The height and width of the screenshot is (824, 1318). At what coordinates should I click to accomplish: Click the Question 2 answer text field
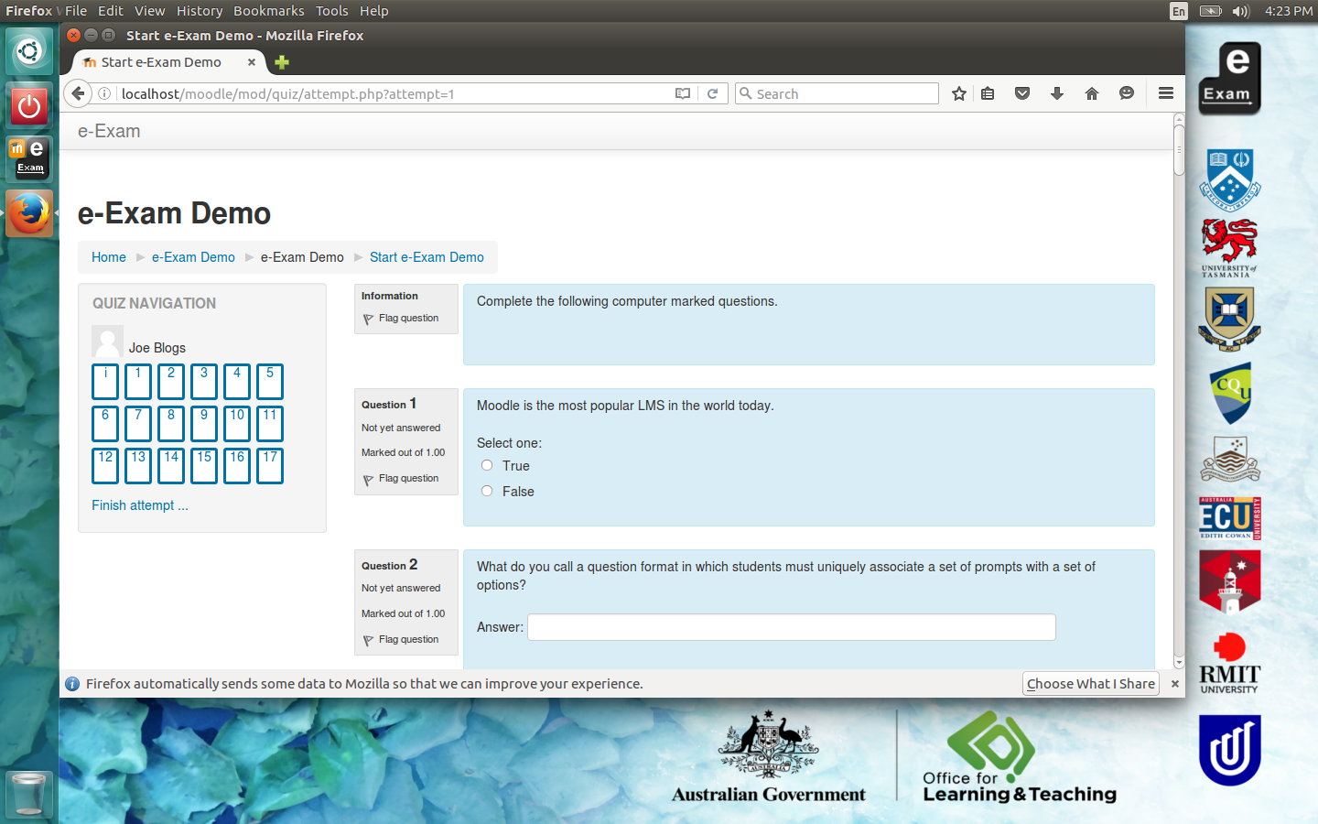791,627
